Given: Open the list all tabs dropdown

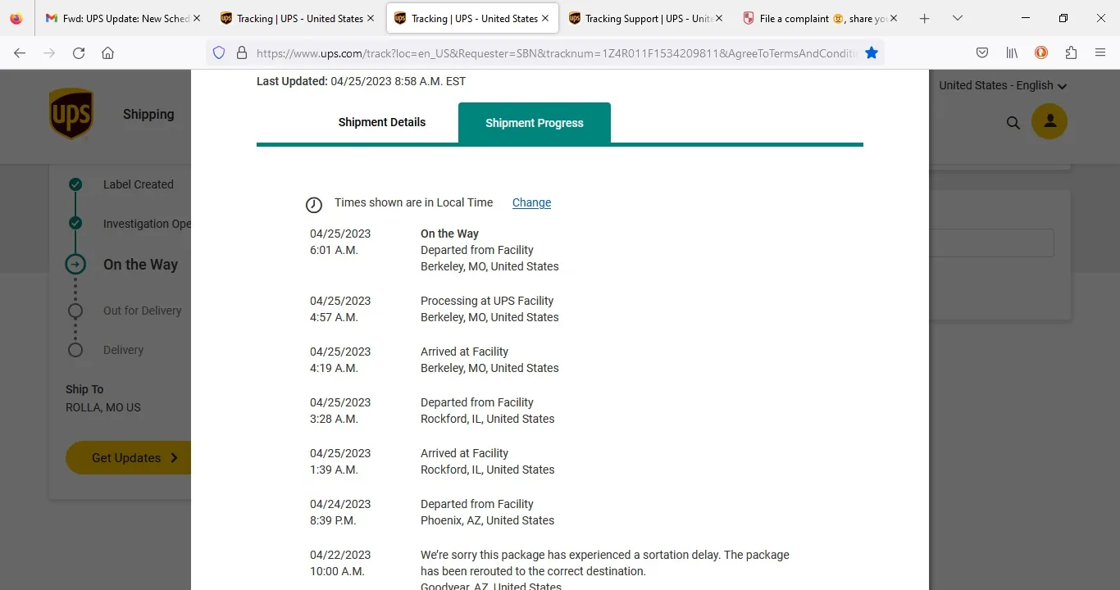Looking at the screenshot, I should pos(957,18).
